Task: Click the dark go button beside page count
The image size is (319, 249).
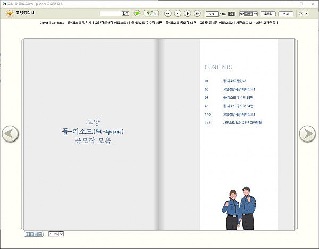Action: pos(231,14)
